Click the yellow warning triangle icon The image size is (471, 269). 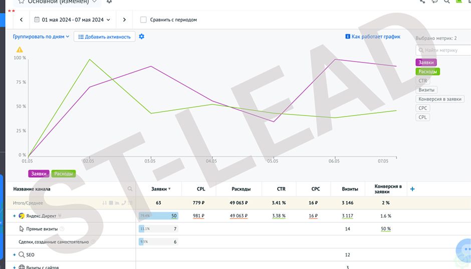[x=20, y=49]
